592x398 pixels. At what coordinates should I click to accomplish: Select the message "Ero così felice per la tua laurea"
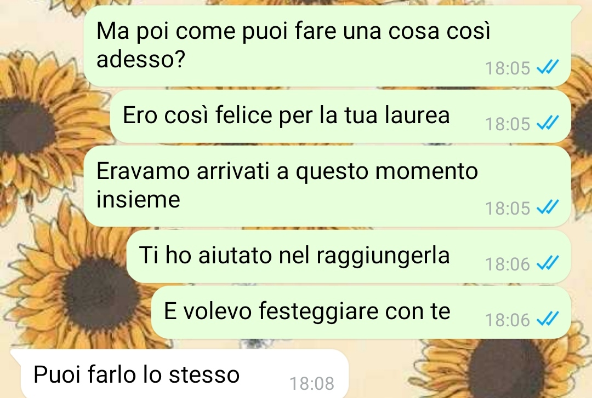pos(340,116)
